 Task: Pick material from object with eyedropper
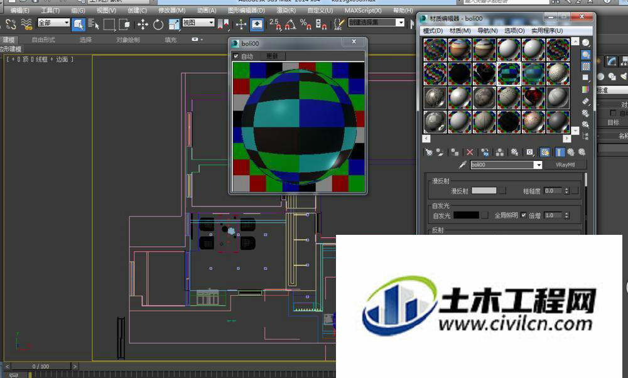coord(463,165)
